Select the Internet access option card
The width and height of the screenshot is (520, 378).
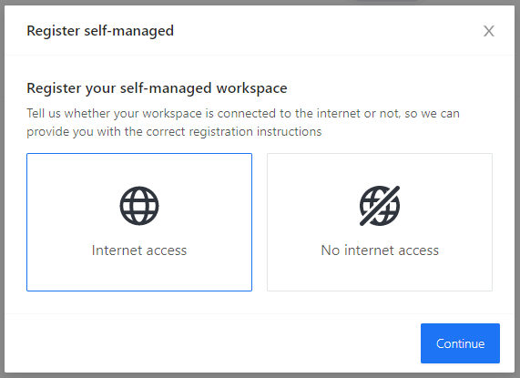[139, 222]
